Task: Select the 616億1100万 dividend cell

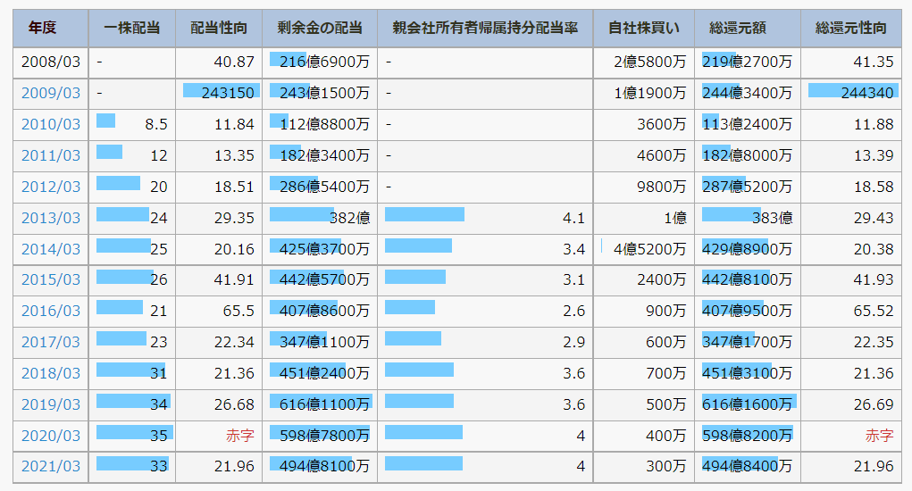Action: pos(320,404)
